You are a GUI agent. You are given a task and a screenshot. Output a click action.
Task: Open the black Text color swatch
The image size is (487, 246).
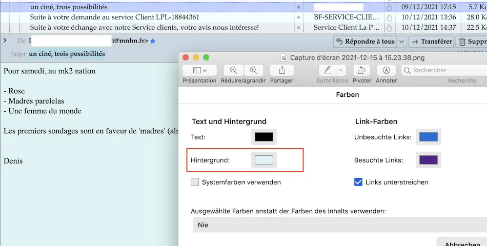[264, 137]
